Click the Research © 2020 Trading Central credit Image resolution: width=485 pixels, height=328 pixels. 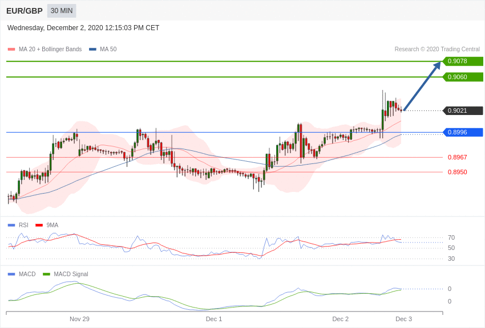tap(437, 49)
